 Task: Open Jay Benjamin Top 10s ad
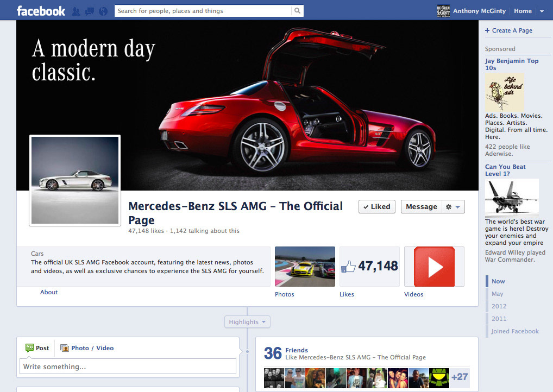511,64
